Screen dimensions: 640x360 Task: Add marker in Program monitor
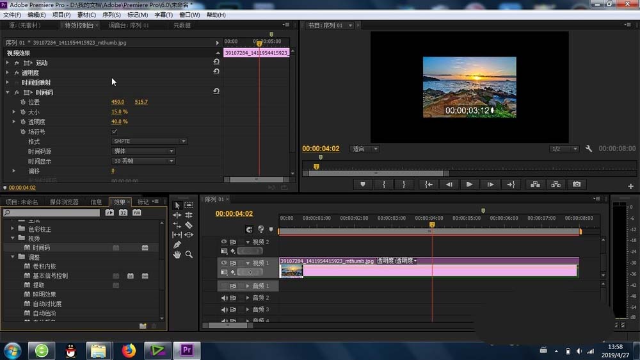pos(363,184)
